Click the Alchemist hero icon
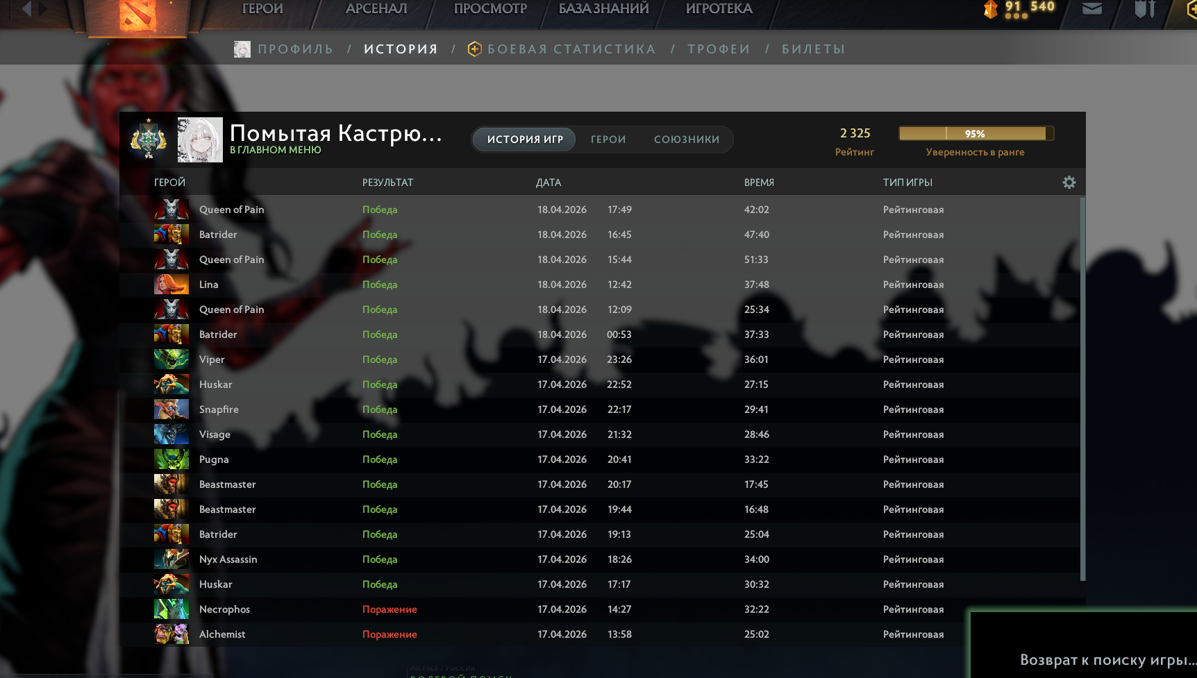Image resolution: width=1197 pixels, height=678 pixels. [171, 634]
